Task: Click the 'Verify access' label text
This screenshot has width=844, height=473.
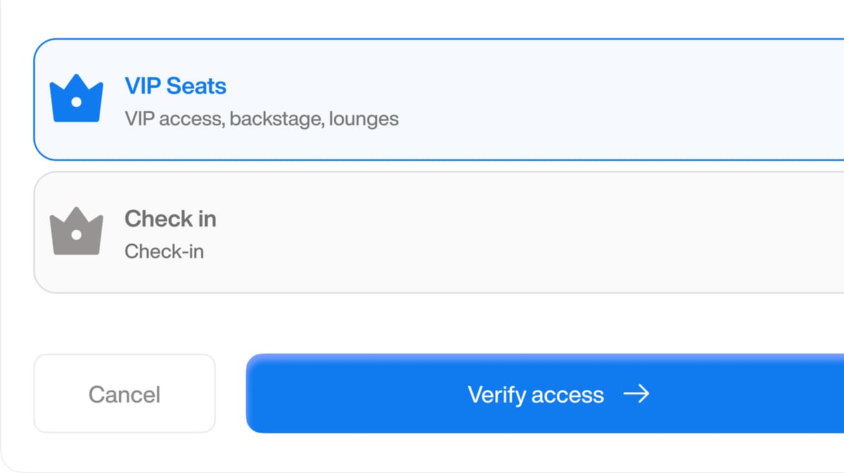Action: point(535,395)
